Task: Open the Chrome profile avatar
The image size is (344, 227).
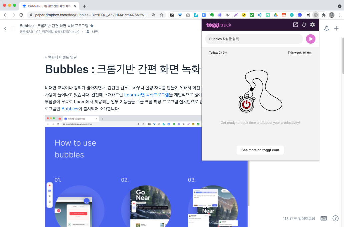Action: pyautogui.click(x=332, y=15)
